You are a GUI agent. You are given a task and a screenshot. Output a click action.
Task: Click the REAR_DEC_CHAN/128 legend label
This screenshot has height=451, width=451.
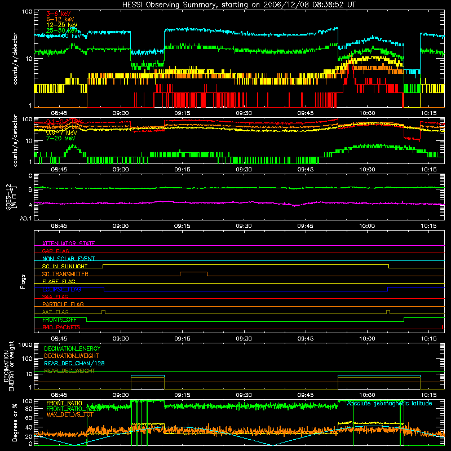tap(74, 363)
